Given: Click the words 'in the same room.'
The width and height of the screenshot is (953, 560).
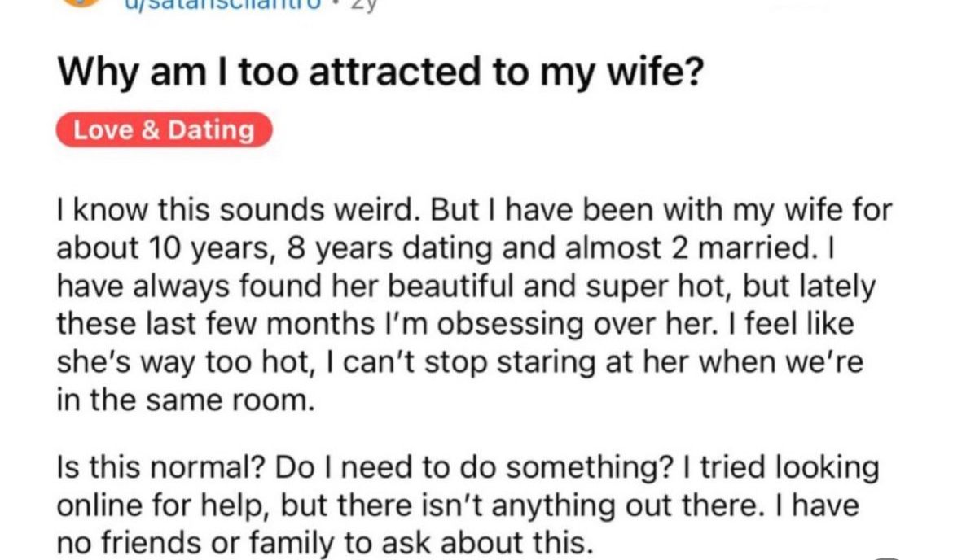Looking at the screenshot, I should pyautogui.click(x=186, y=400).
